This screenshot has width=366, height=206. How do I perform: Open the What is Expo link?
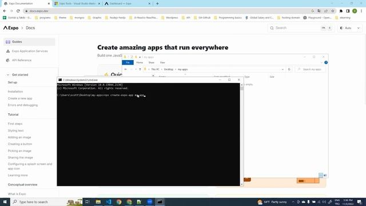click(x=17, y=194)
